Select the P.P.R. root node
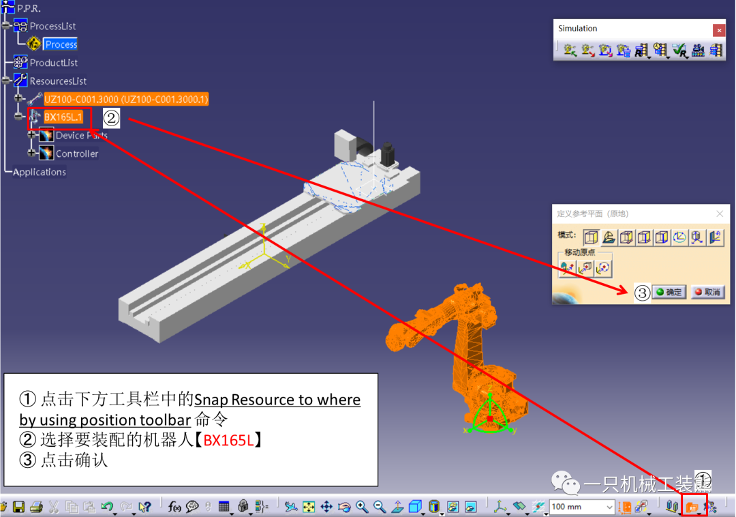Image resolution: width=736 pixels, height=517 pixels. (x=29, y=8)
